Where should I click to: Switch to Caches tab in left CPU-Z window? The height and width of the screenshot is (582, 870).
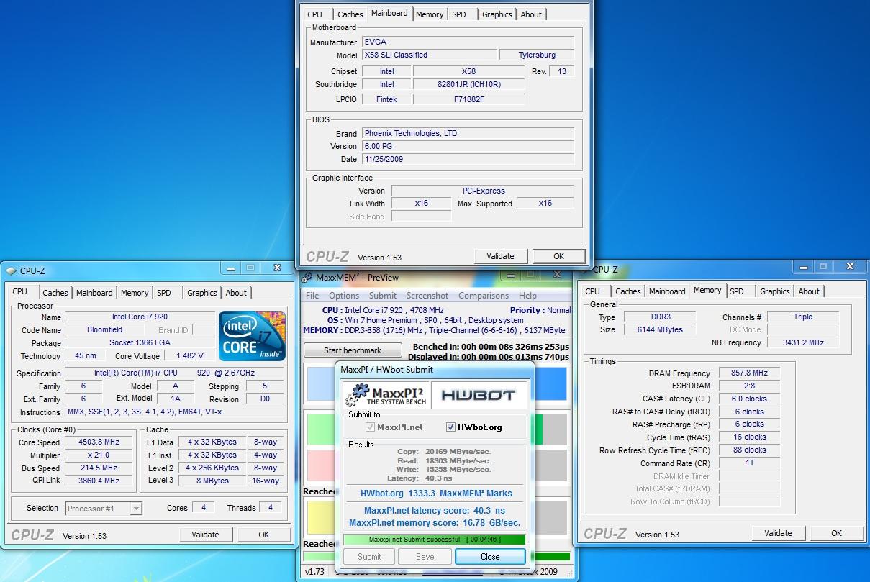click(x=55, y=293)
